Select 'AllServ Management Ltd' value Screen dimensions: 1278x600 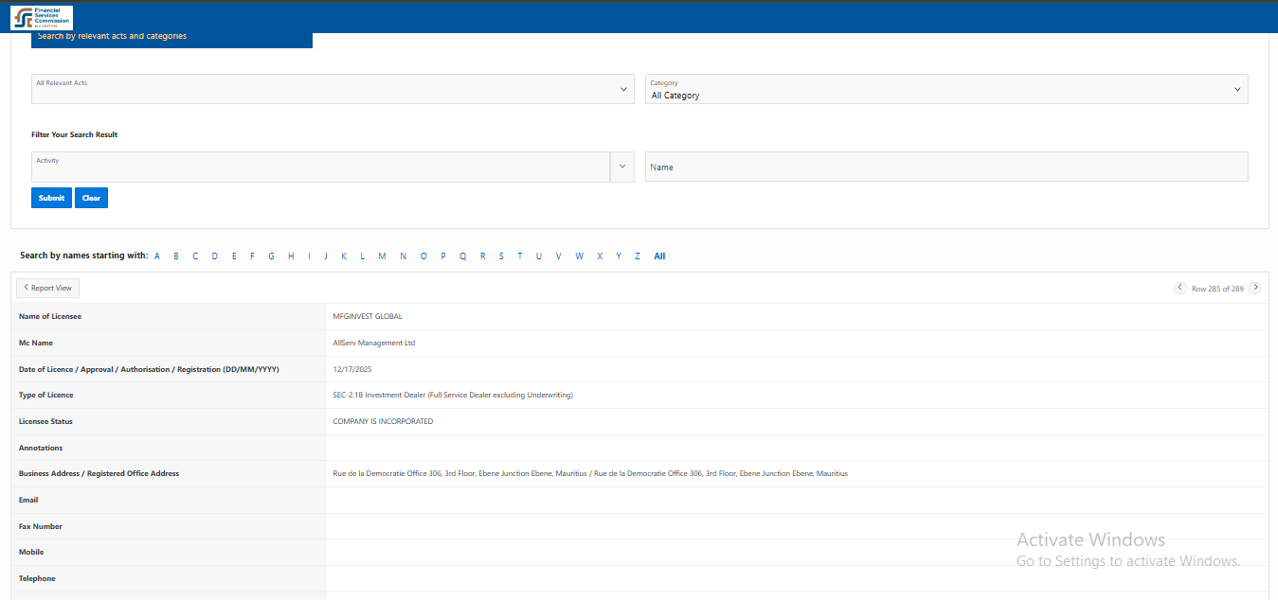pos(374,343)
